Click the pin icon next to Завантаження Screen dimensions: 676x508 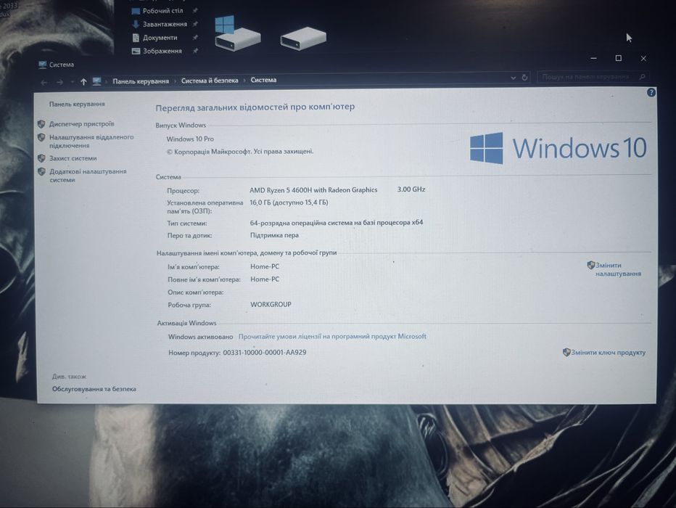195,24
